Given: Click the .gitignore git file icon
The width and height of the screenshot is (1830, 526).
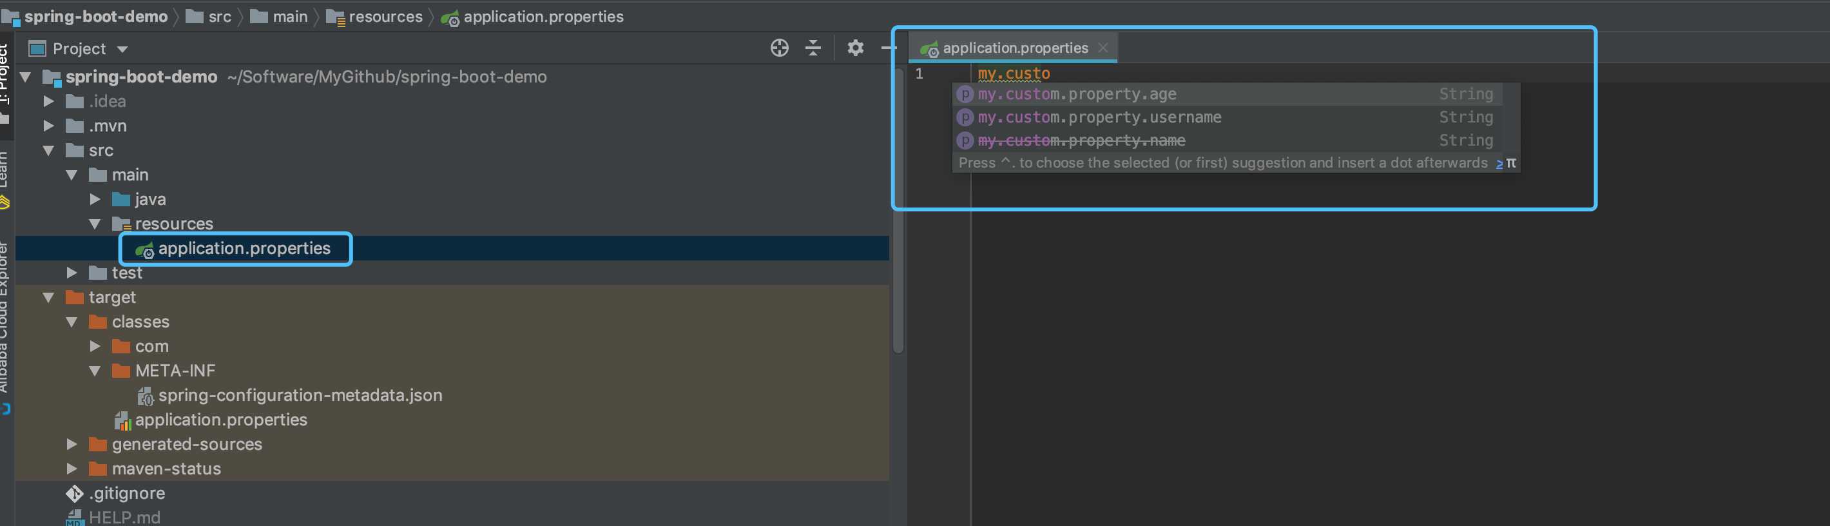Looking at the screenshot, I should point(75,493).
